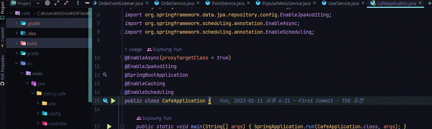
Task: Click the Spring bean gutter icon on line 15
Action: (105, 101)
